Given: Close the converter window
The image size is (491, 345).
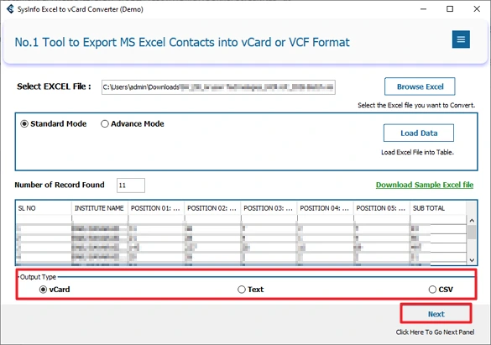Looking at the screenshot, I should click(x=477, y=9).
